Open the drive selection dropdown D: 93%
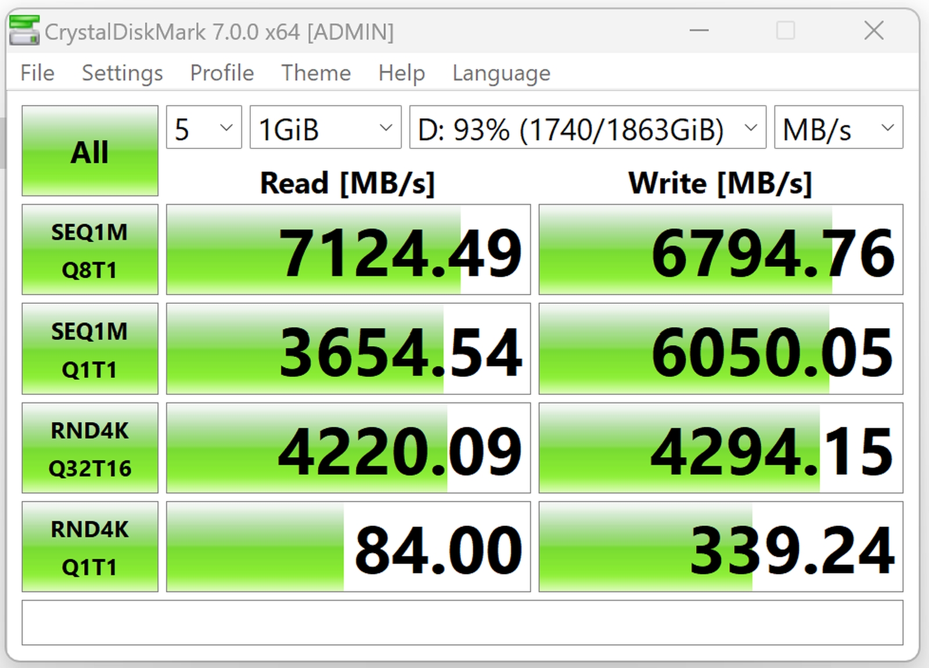This screenshot has width=929, height=668. point(588,127)
